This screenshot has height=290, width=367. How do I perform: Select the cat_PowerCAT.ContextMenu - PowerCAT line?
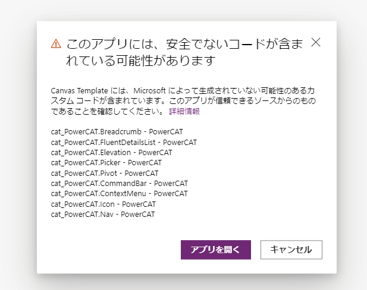[x=119, y=194]
